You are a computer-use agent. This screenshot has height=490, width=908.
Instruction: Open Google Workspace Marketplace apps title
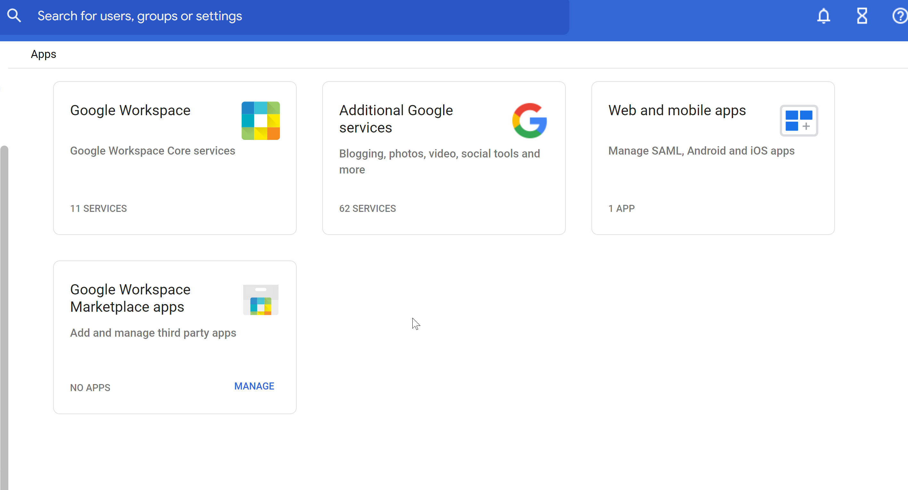(x=130, y=298)
